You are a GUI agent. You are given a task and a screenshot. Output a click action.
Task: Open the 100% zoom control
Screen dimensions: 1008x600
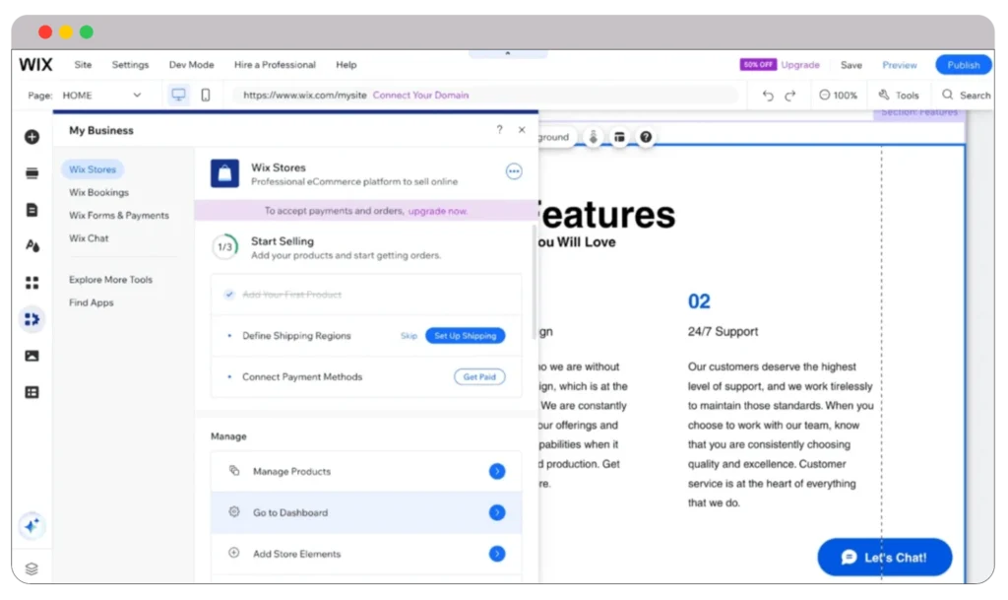tap(838, 96)
